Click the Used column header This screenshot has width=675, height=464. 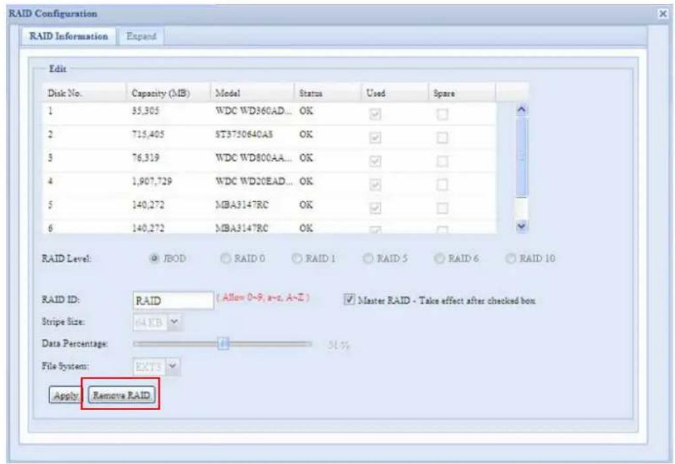coord(395,93)
